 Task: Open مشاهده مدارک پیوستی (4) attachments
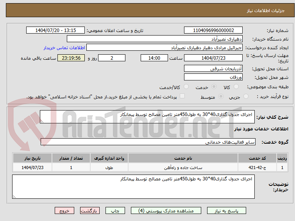coord(166,211)
